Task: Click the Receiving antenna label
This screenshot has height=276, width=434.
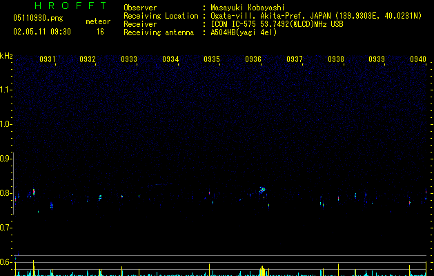Action: click(159, 32)
